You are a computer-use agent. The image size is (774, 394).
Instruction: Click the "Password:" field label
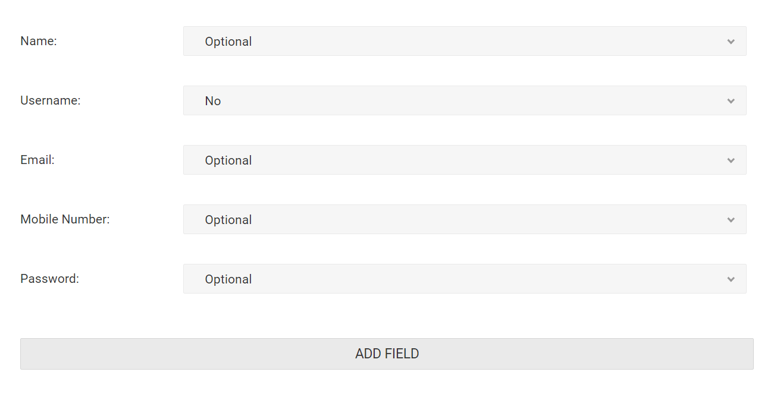49,279
